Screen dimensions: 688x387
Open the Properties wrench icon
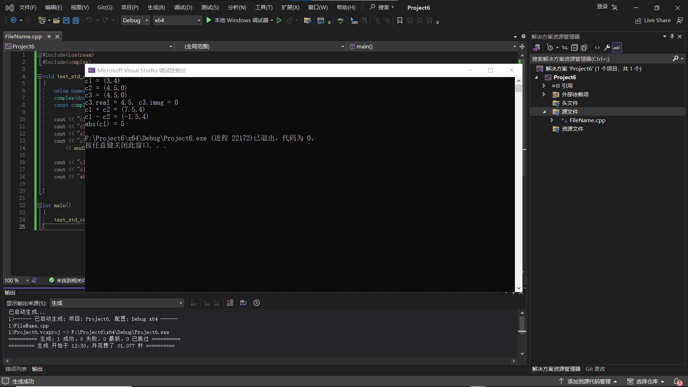coord(607,48)
